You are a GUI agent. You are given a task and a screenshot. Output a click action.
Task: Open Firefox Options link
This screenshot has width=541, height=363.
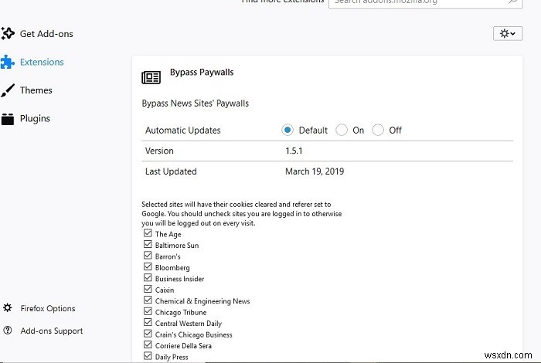pos(48,308)
